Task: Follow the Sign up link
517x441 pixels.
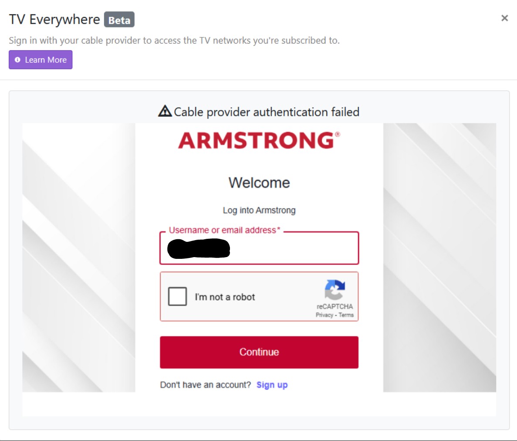Action: [272, 385]
